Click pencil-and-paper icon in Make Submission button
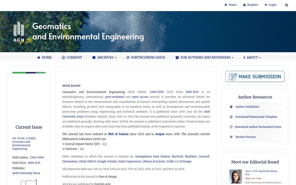This screenshot has height=185, width=296. pyautogui.click(x=233, y=76)
